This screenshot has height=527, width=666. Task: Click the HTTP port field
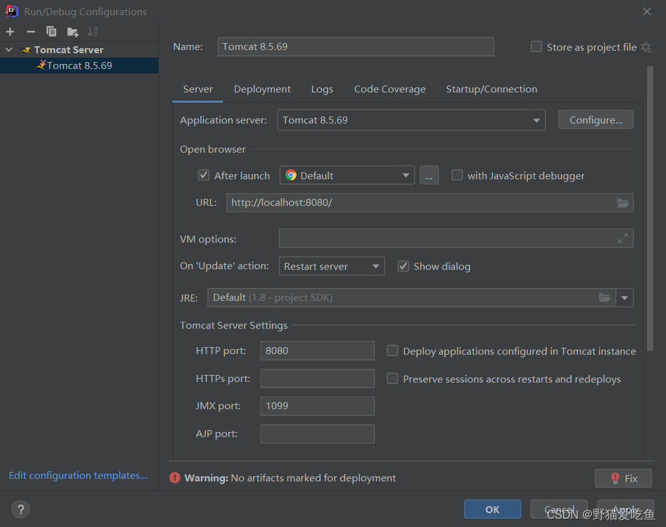point(317,351)
